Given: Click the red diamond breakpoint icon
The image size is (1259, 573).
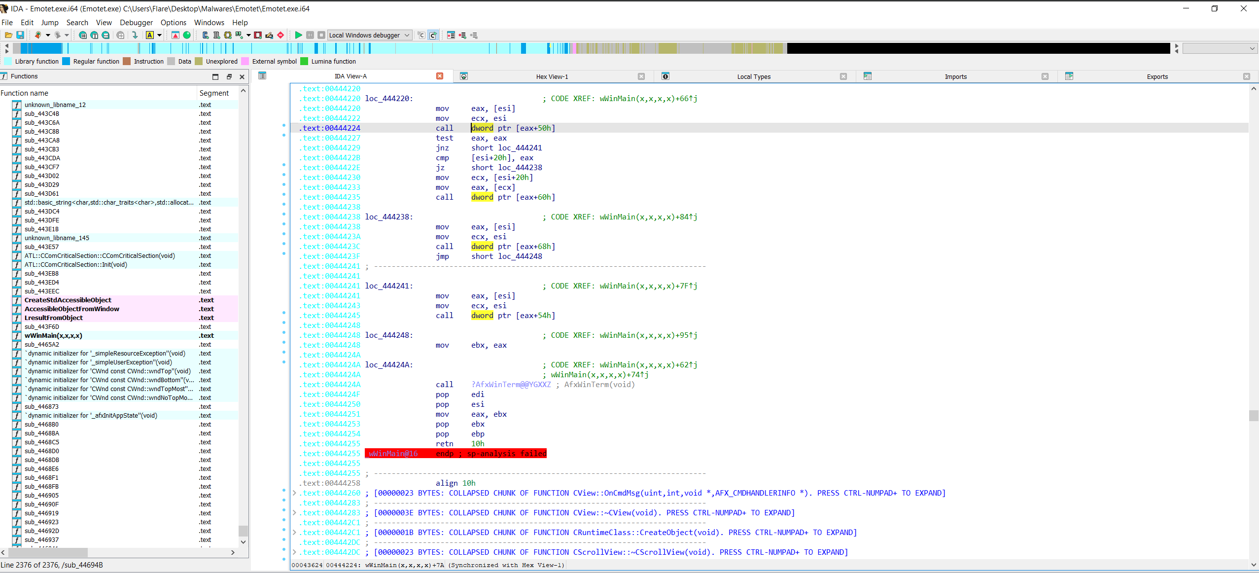Looking at the screenshot, I should coord(280,35).
